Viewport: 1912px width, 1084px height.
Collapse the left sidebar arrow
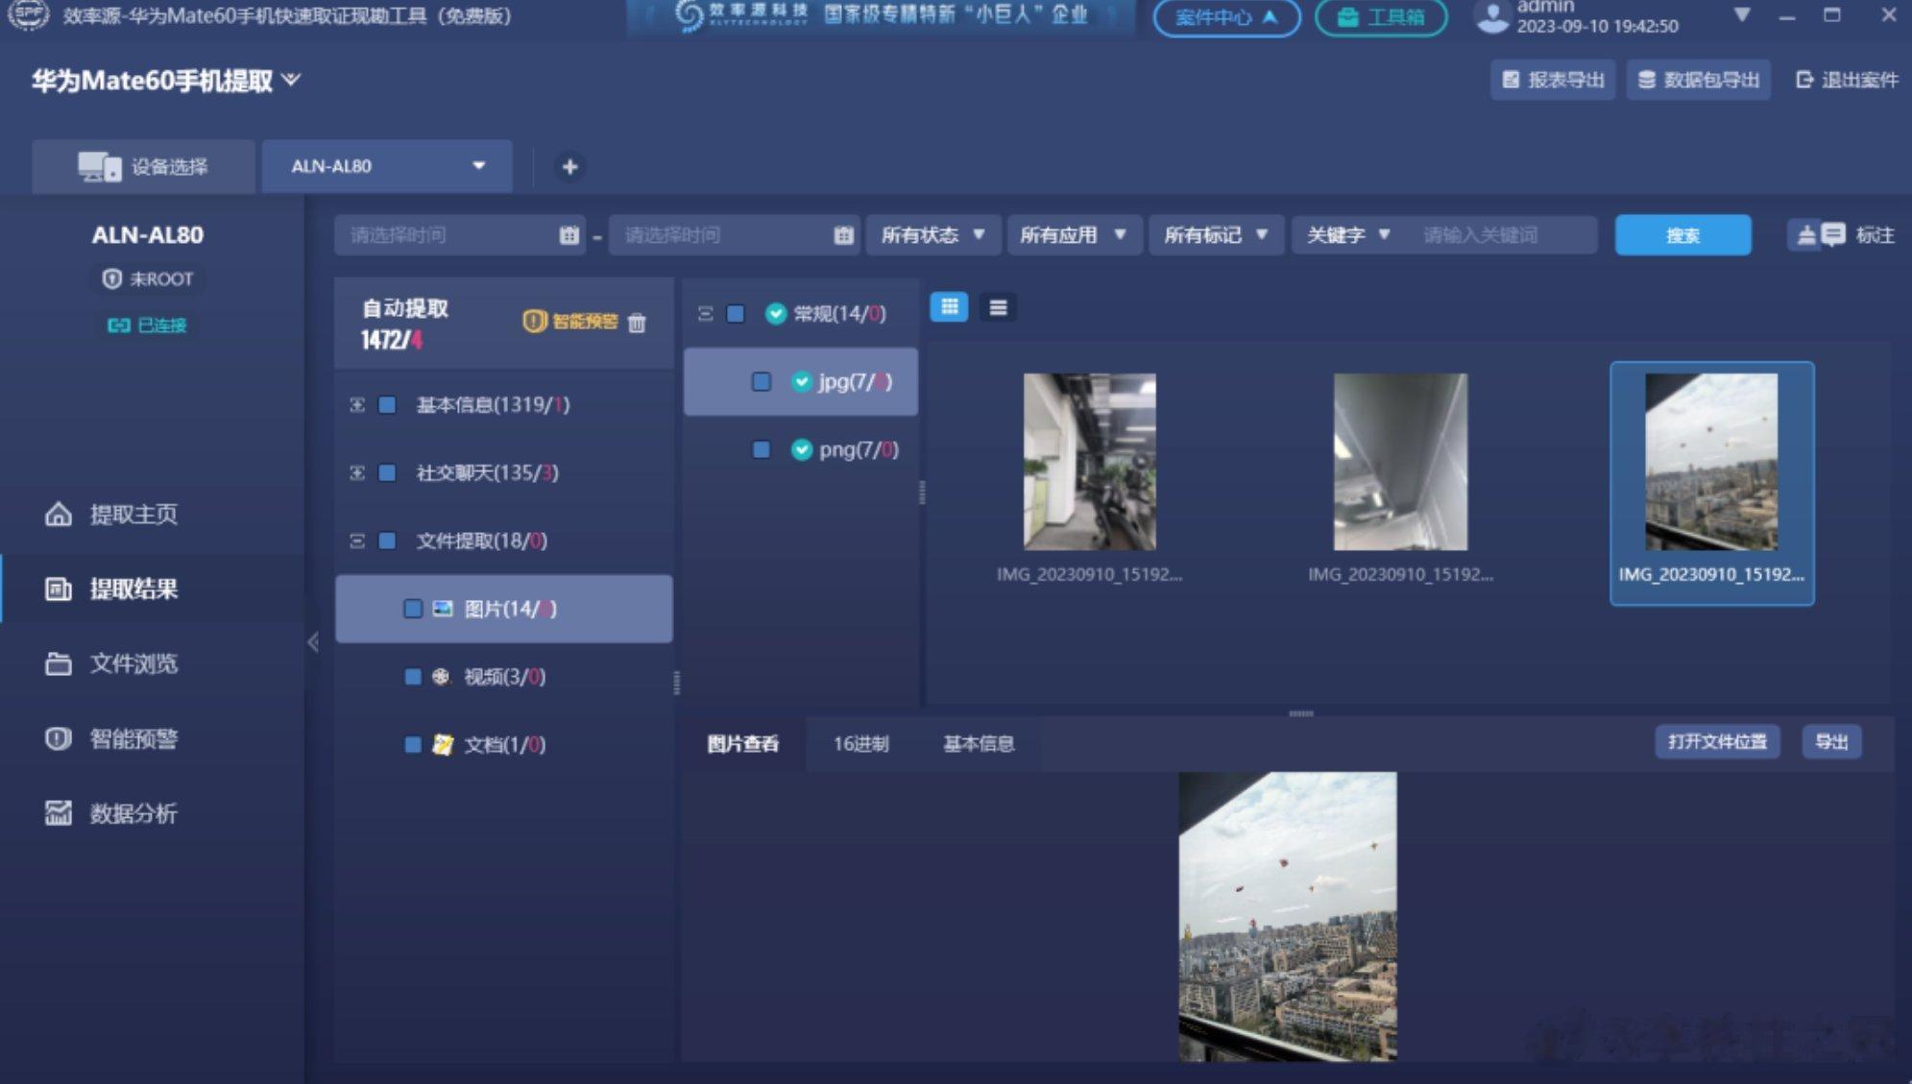(x=312, y=643)
